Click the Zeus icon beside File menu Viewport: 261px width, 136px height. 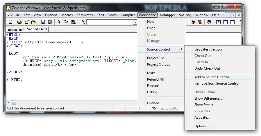click(10, 15)
